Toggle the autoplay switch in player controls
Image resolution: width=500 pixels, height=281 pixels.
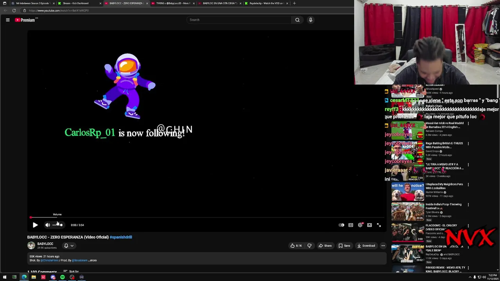coord(341,225)
